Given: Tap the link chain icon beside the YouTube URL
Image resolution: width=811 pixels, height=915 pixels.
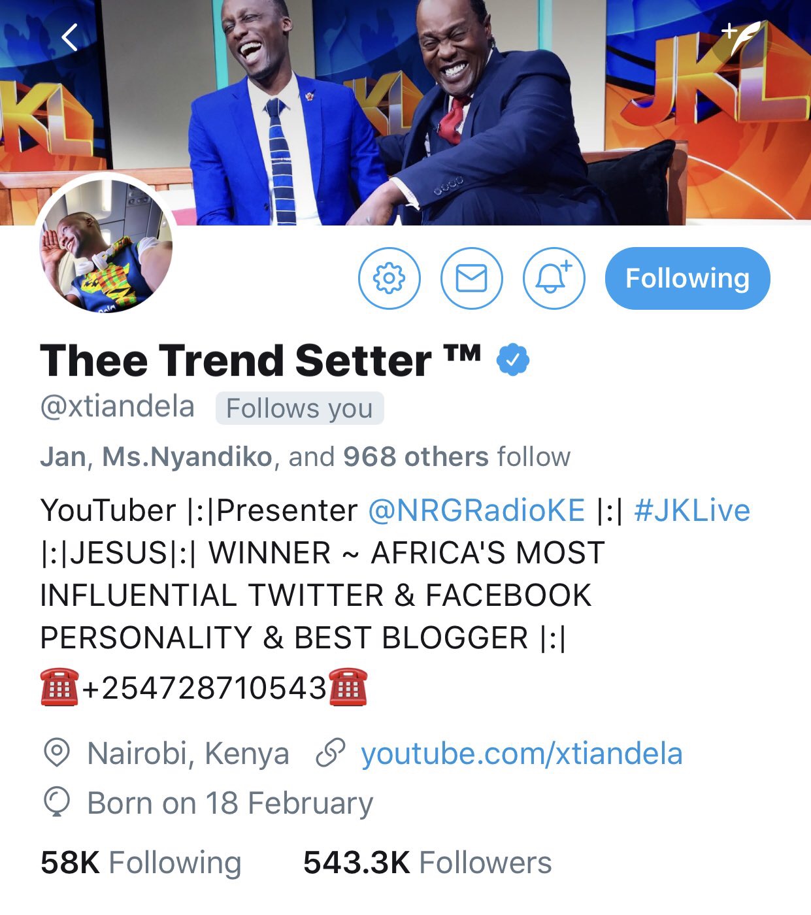Looking at the screenshot, I should (330, 754).
